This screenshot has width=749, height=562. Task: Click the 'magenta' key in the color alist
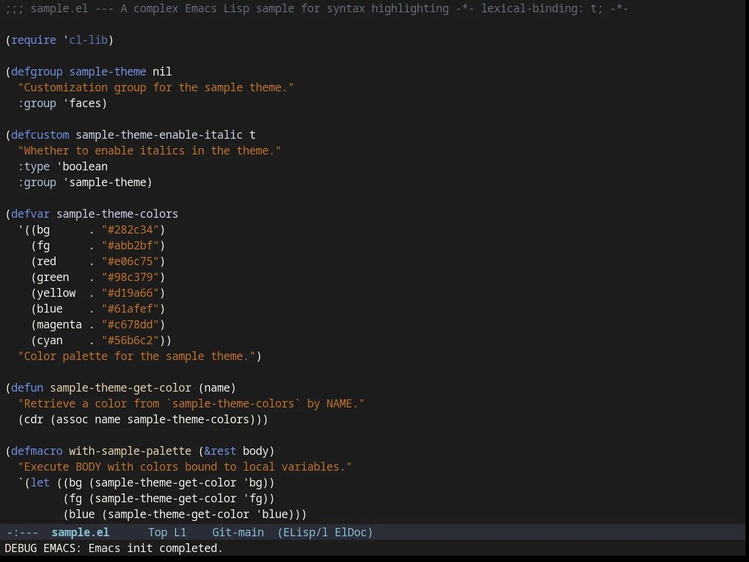(x=59, y=324)
